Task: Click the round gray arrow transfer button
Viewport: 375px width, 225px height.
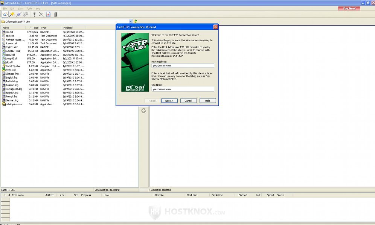Action: pos(144,111)
